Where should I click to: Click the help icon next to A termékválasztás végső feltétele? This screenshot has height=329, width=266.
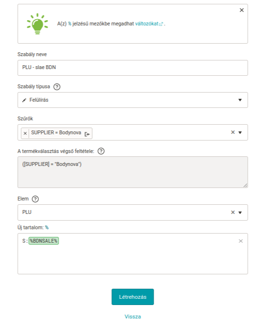click(x=101, y=151)
